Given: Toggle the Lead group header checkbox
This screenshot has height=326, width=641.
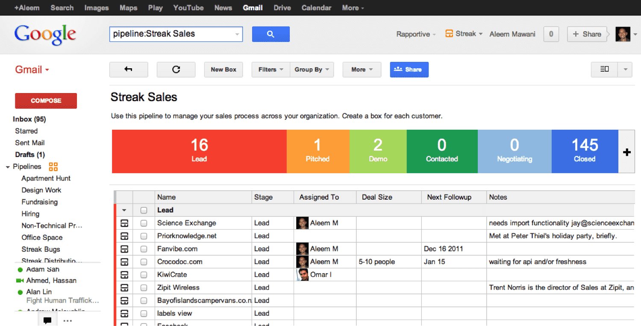Looking at the screenshot, I should click(144, 210).
